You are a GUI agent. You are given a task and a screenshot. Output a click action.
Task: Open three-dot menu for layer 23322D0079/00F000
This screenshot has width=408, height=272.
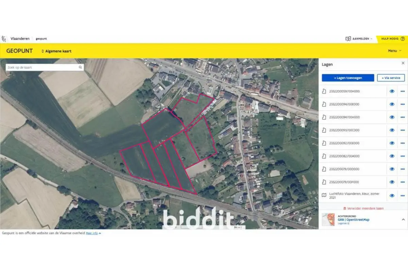pyautogui.click(x=403, y=182)
